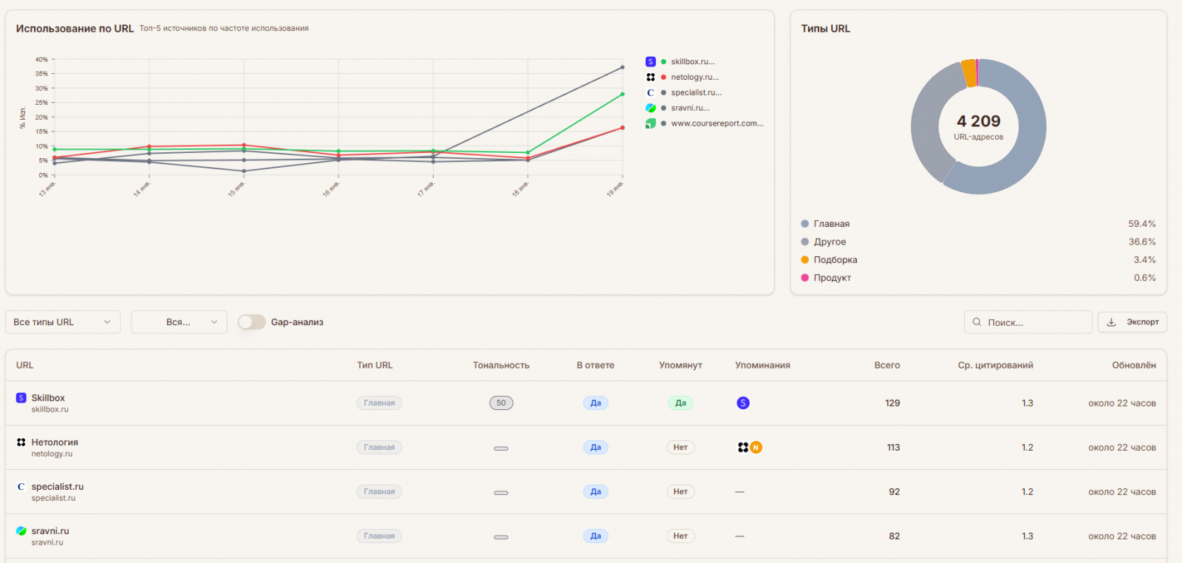Viewport: 1182px width, 563px height.
Task: Click the red netology.ru legend dot
Action: pos(663,78)
